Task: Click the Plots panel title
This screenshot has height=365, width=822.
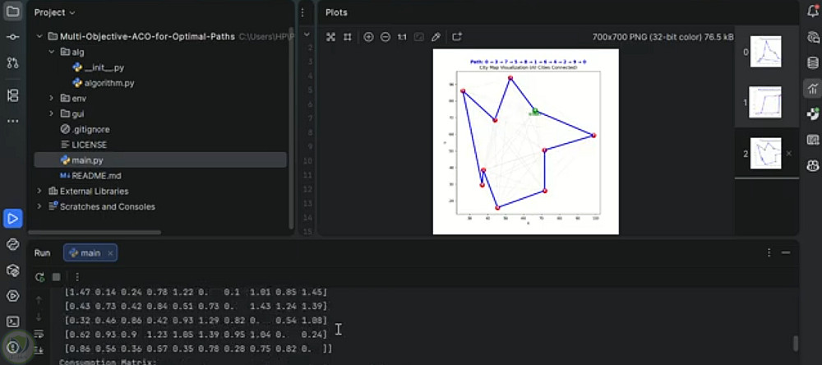Action: [336, 12]
